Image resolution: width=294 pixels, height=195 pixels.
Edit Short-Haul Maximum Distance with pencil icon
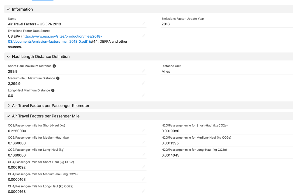tap(143, 71)
